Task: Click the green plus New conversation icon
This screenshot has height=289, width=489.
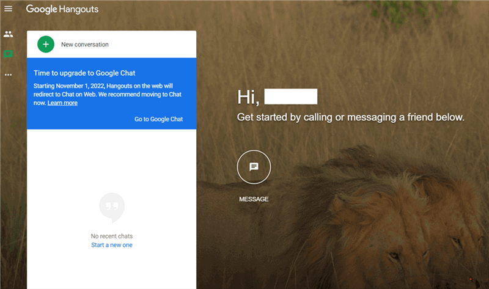Action: coord(46,44)
